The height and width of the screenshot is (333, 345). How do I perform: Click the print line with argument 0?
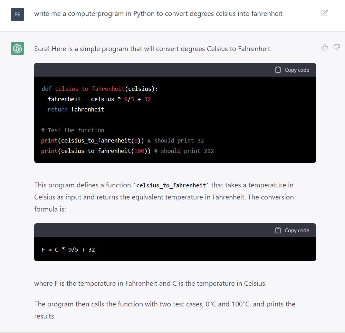pyautogui.click(x=122, y=141)
